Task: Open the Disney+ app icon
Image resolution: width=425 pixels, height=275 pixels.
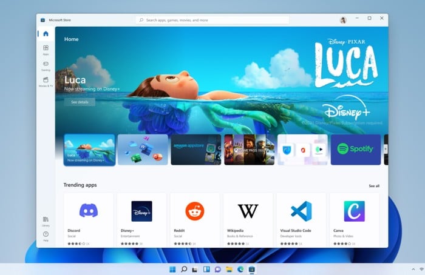Action: coord(141,211)
